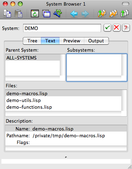The width and height of the screenshot is (132, 169).
Task: Click the compile system lightning icon
Action: point(113,14)
